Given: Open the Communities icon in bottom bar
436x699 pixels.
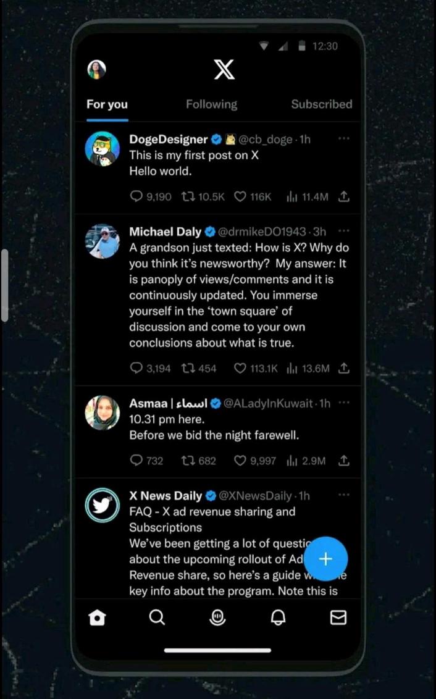Looking at the screenshot, I should [x=217, y=617].
